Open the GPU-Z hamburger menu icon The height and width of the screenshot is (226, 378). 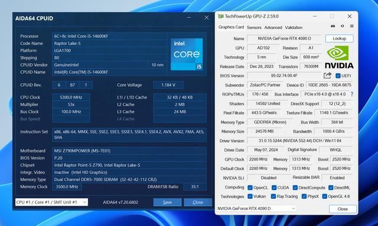352,26
